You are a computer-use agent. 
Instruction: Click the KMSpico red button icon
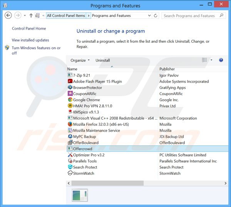(x=70, y=112)
